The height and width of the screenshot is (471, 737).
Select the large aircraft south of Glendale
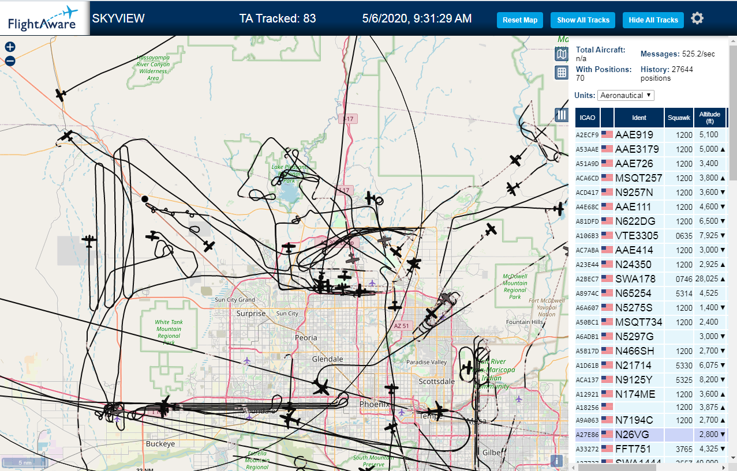point(321,387)
